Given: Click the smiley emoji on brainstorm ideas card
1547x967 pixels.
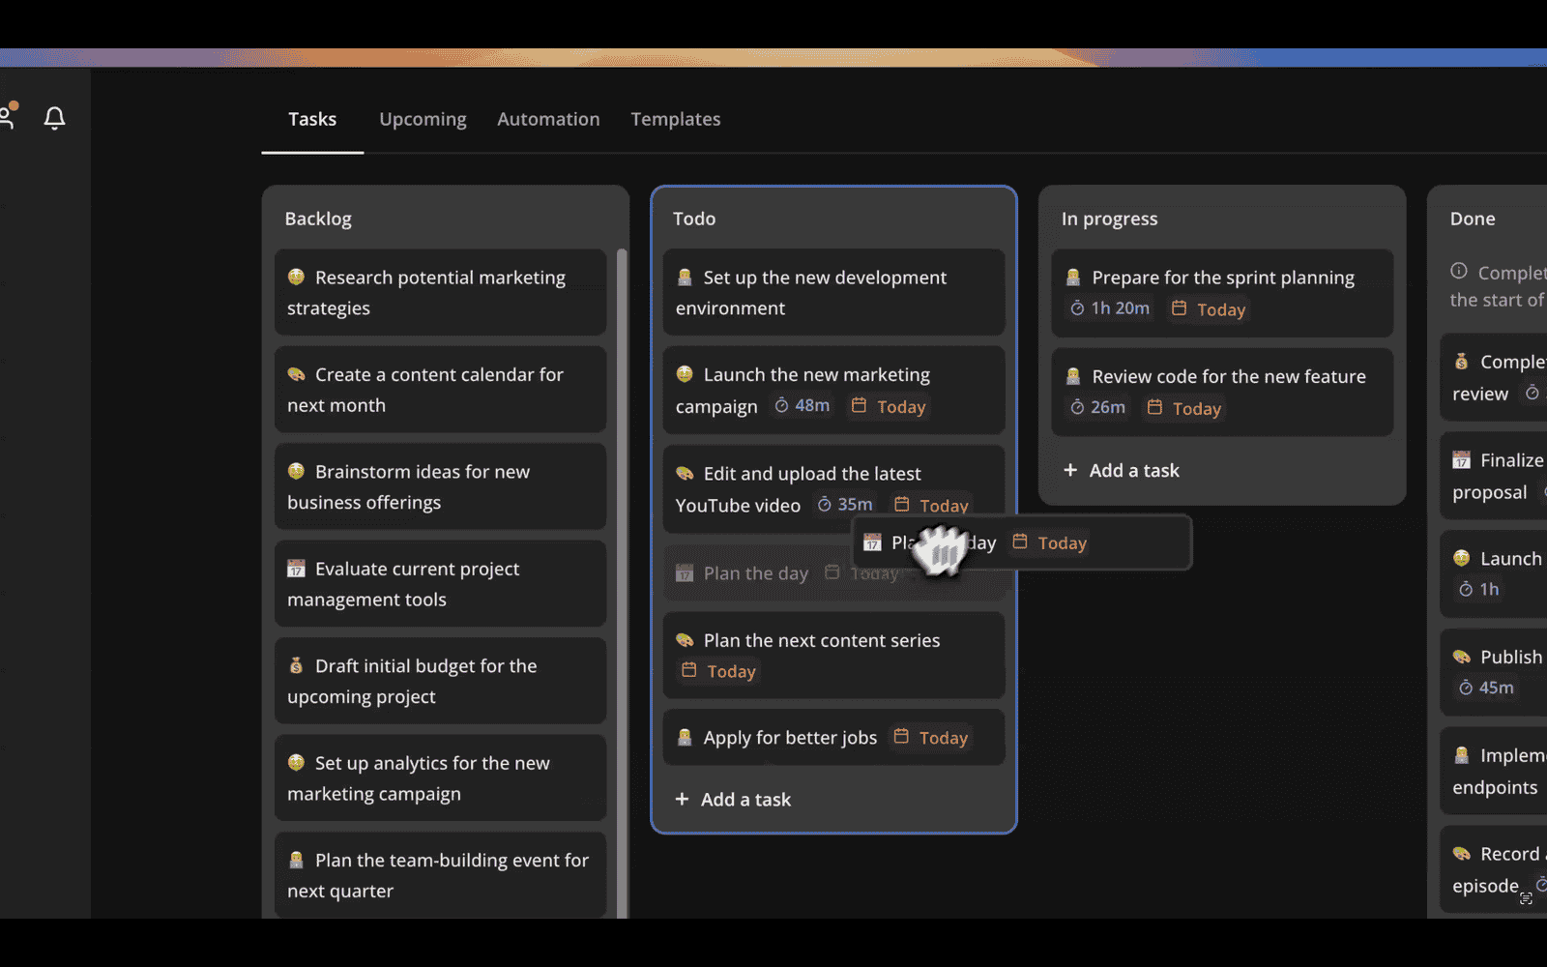Looking at the screenshot, I should point(296,471).
